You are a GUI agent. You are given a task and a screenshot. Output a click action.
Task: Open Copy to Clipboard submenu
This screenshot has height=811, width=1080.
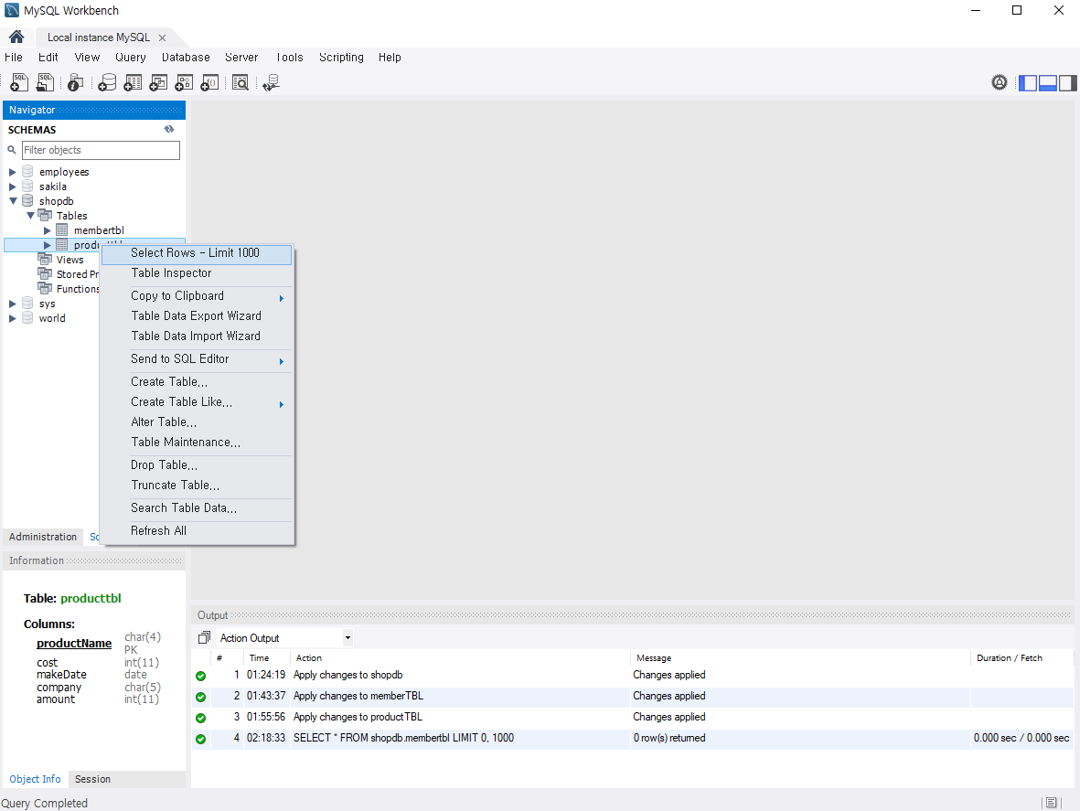pos(197,296)
